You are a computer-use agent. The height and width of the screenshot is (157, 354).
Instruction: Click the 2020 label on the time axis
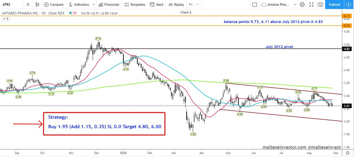pos(123,153)
